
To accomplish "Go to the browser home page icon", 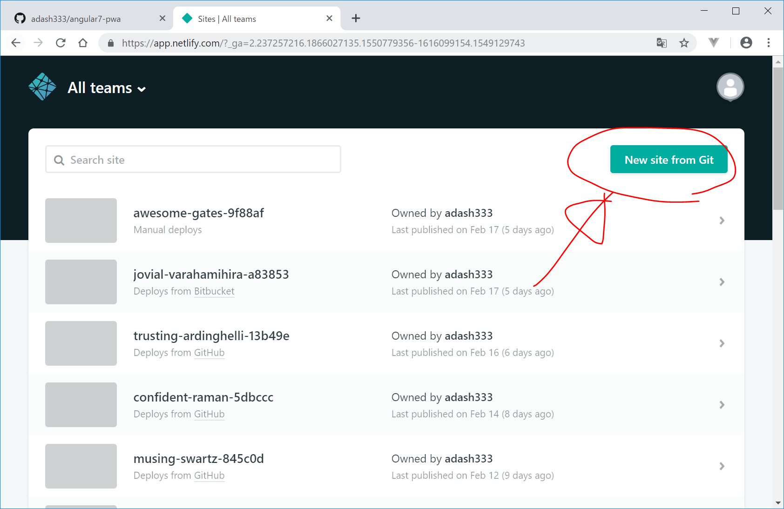I will (x=83, y=43).
